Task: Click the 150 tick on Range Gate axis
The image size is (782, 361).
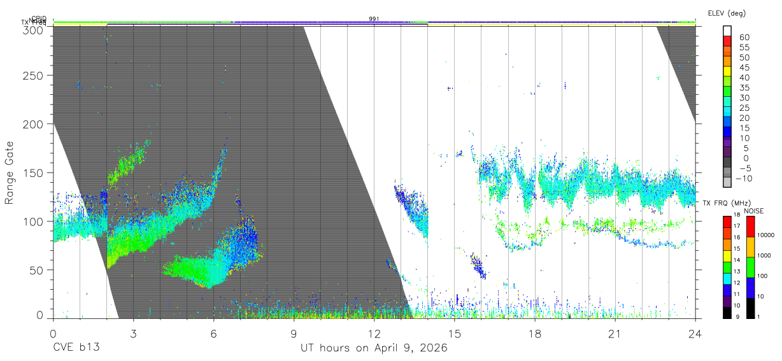Action: click(33, 173)
